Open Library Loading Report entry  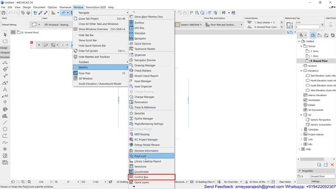tap(151, 161)
